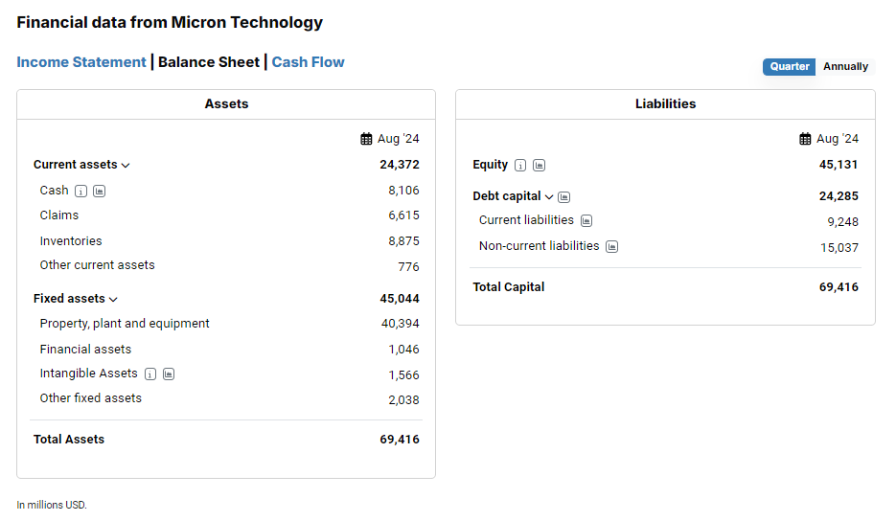This screenshot has width=896, height=521.
Task: Click the Financial assets label
Action: tap(85, 349)
